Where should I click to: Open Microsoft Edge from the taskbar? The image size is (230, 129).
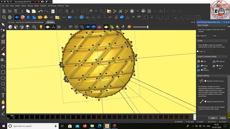100,126
